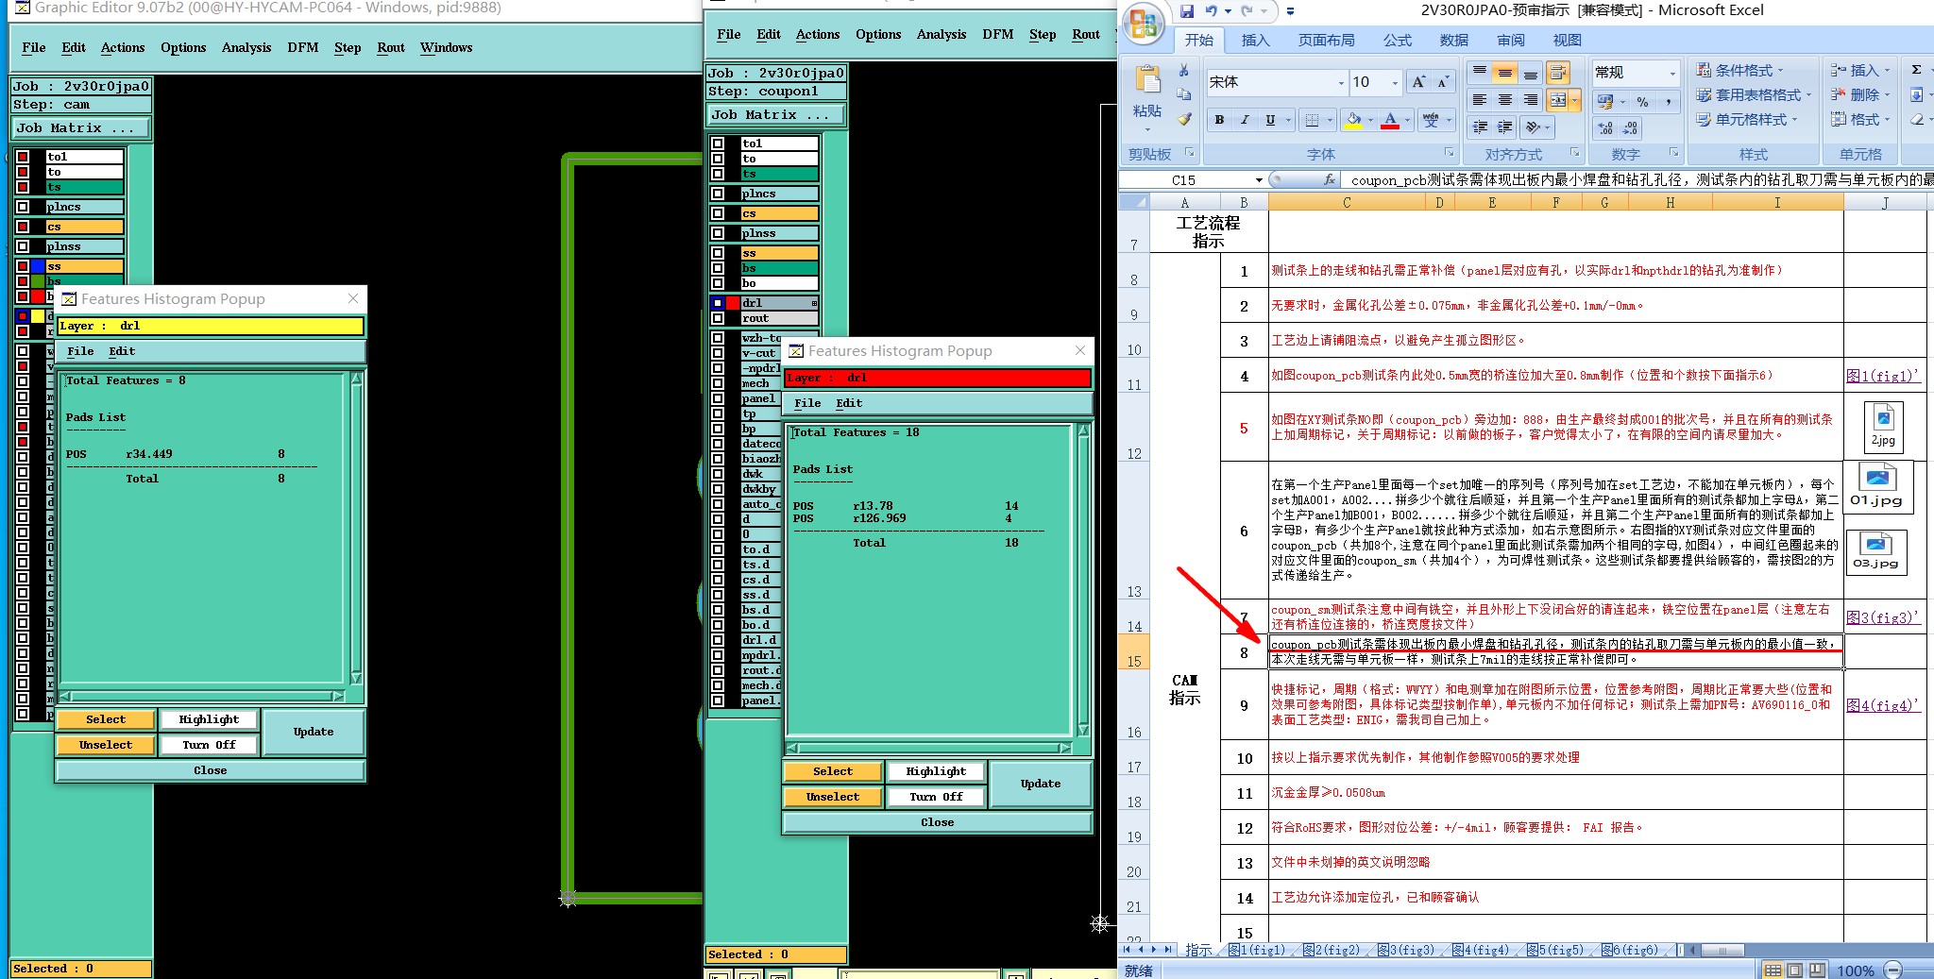Open Job Matrix in coupon1 window
This screenshot has width=1934, height=979.
tap(775, 115)
